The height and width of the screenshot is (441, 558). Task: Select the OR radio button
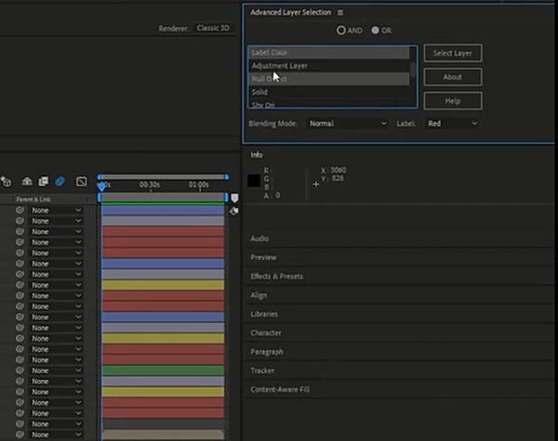tap(375, 31)
